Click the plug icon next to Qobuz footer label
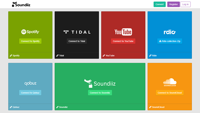This screenshot has width=200, height=113. (11, 107)
